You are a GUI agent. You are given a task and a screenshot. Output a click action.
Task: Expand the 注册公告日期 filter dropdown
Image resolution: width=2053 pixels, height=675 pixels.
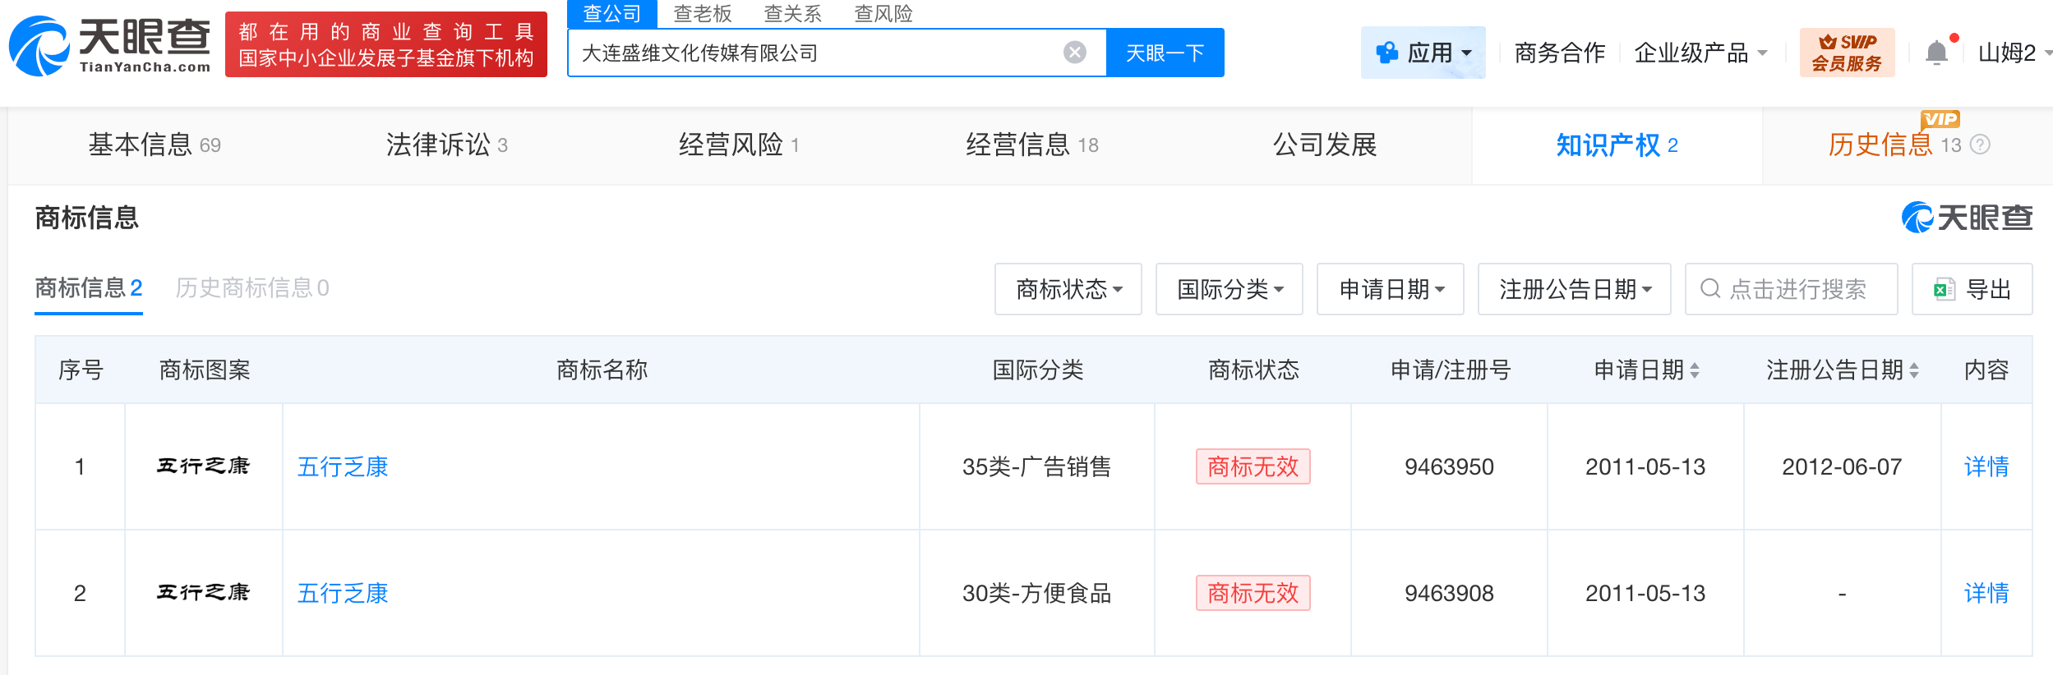(x=1574, y=289)
